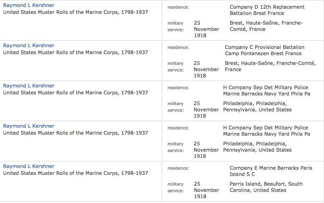Click the Muster Rolls title in the Company E row

pos(75,173)
